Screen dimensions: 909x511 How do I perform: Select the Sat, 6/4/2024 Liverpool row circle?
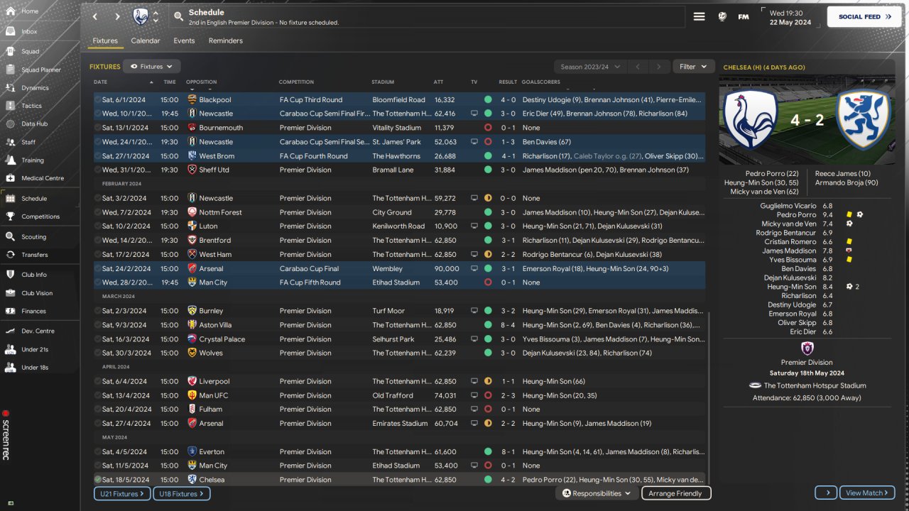coord(97,381)
